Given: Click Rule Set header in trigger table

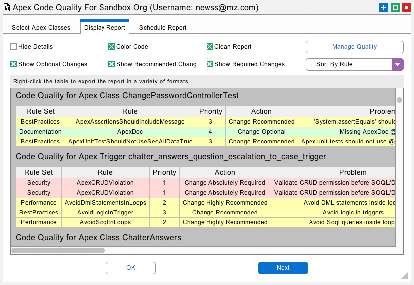Looking at the screenshot, I should tap(39, 172).
